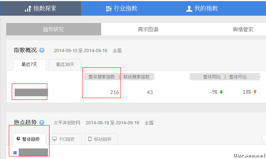Click the chart icon beside 指数探索

28,8
